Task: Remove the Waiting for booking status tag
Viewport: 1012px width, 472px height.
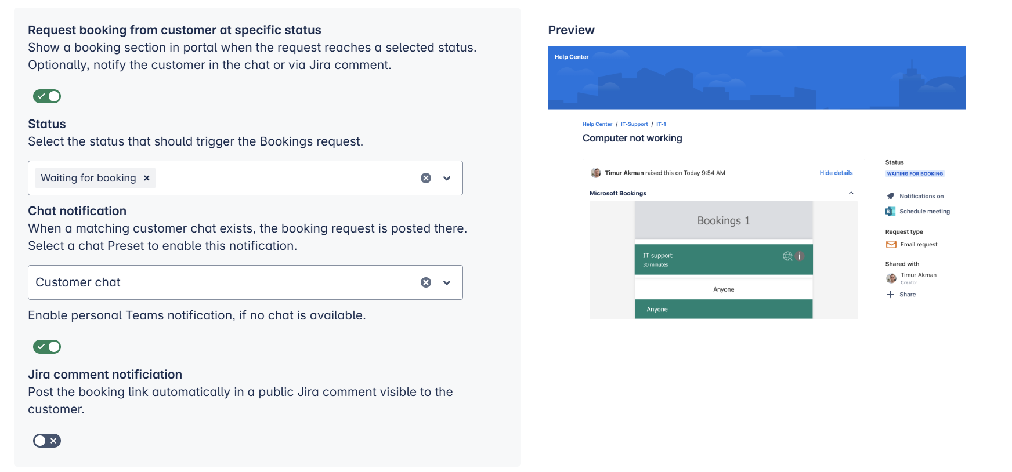Action: pyautogui.click(x=147, y=178)
